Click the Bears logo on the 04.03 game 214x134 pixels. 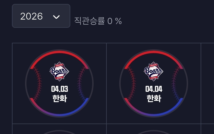tap(59, 71)
